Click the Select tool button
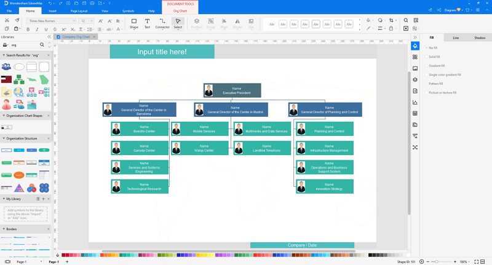492x265 pixels. (x=178, y=23)
